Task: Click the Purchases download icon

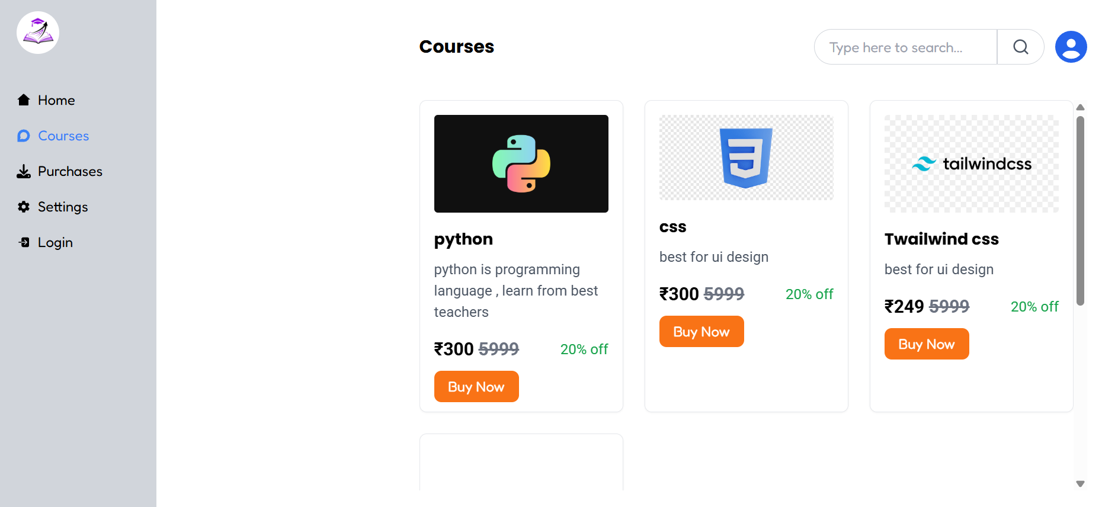Action: point(24,171)
